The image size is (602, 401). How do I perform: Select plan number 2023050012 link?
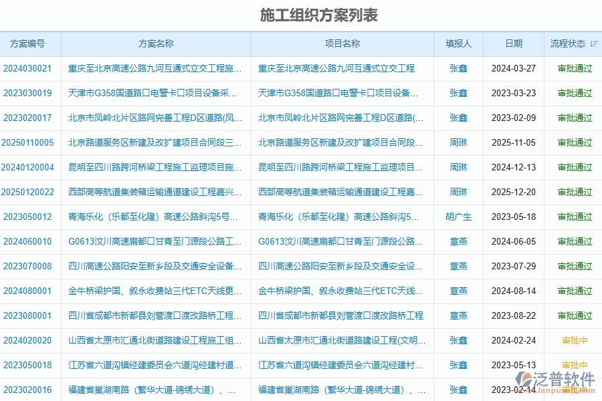pyautogui.click(x=28, y=217)
